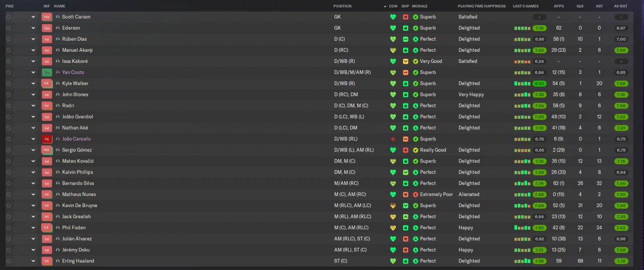
Task: Click Yan Couto's green 'Trn' info badge
Action: coord(47,72)
